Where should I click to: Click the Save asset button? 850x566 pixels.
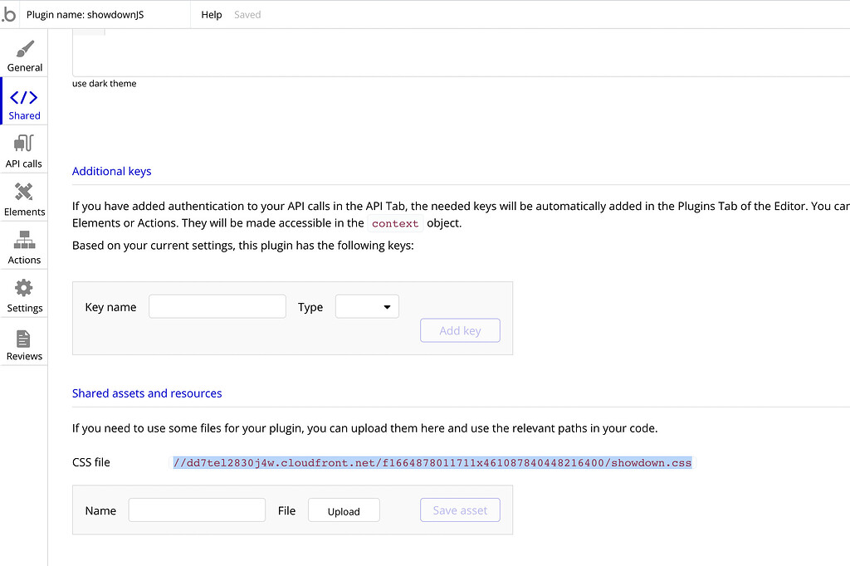pos(460,510)
